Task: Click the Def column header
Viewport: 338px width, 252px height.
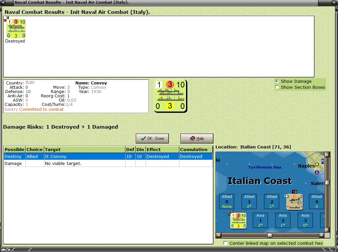Action: point(131,149)
